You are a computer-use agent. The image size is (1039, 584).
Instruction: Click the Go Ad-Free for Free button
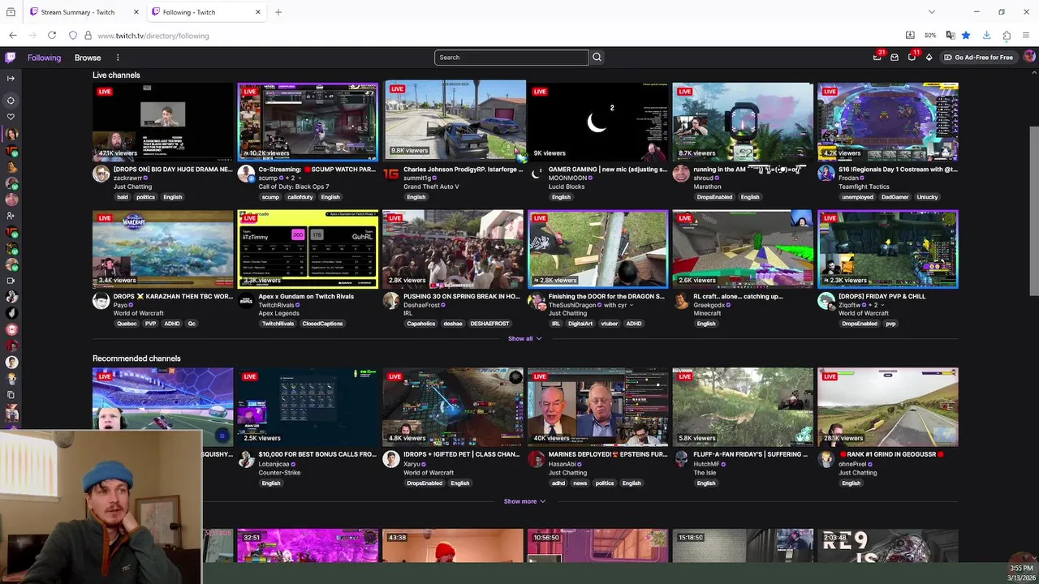click(x=978, y=58)
